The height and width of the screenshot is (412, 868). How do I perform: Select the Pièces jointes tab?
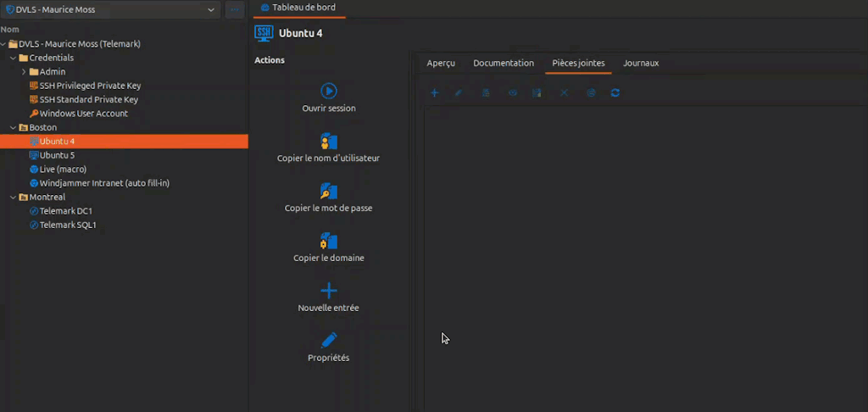(578, 63)
